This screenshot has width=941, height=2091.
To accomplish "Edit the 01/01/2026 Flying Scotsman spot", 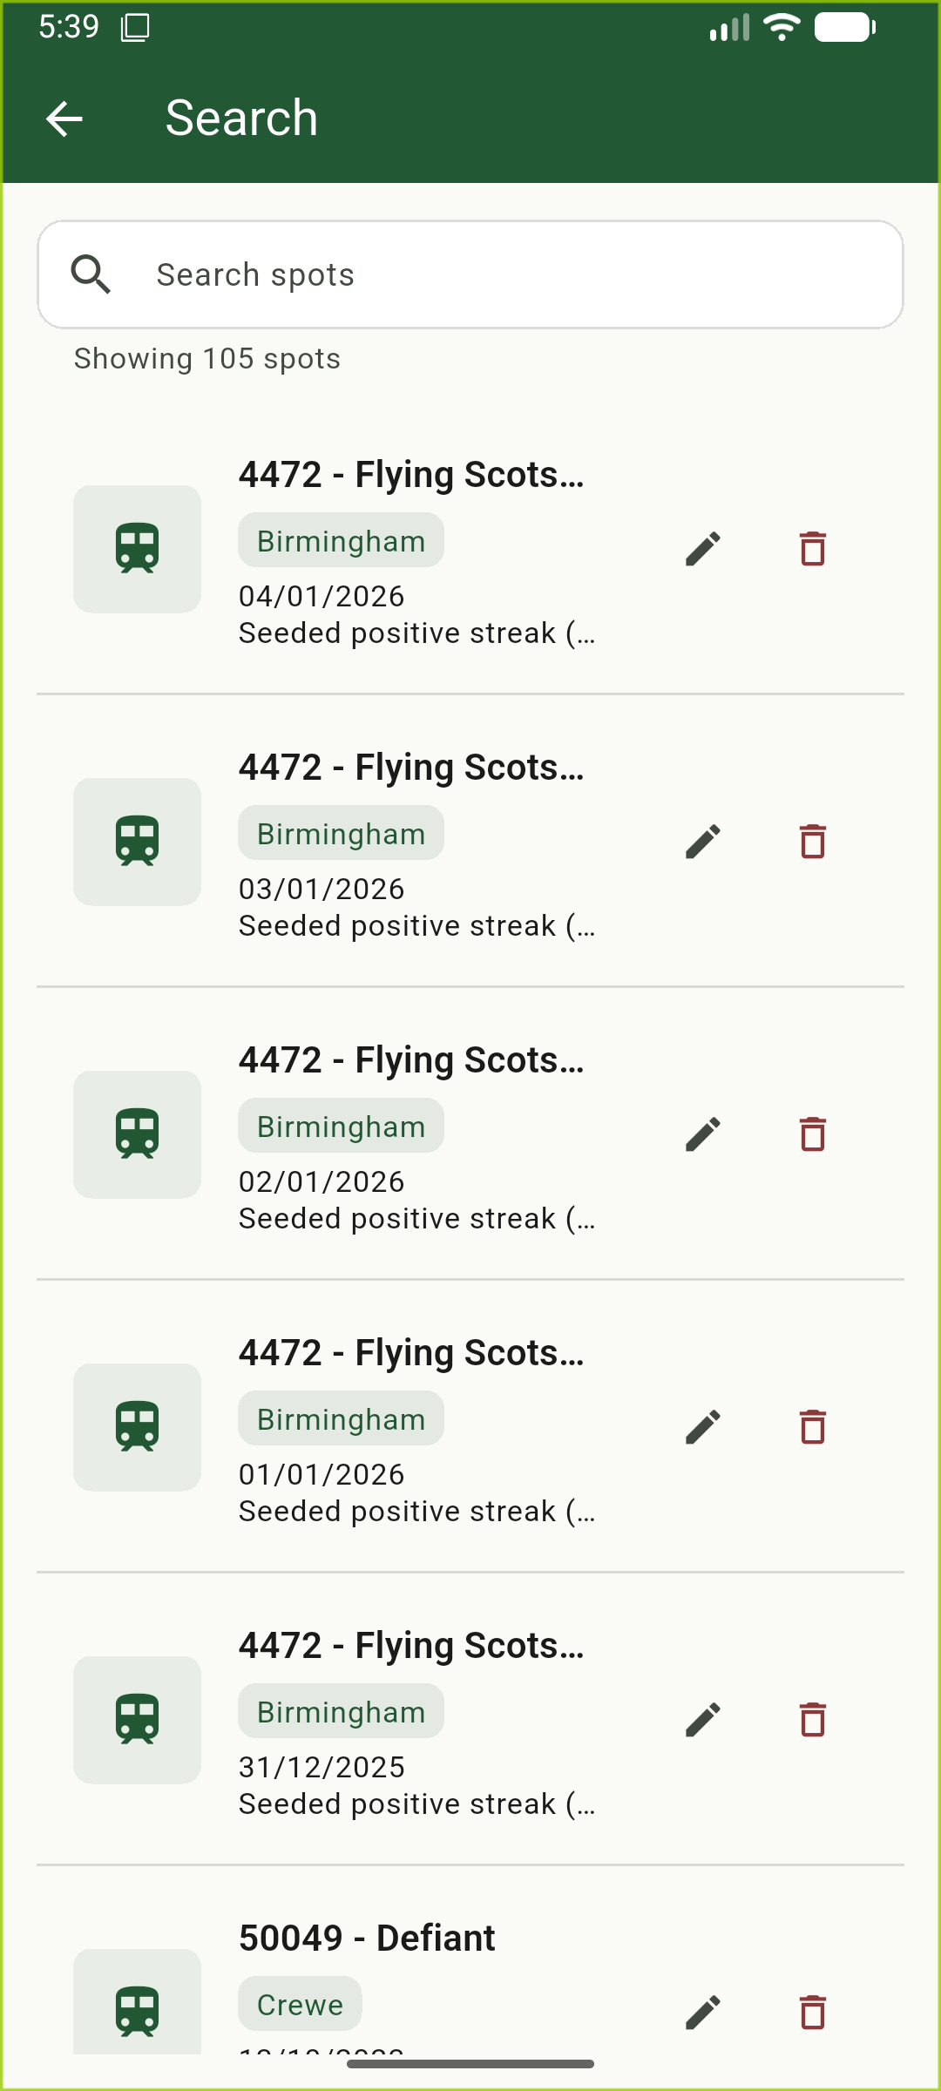I will pyautogui.click(x=703, y=1427).
